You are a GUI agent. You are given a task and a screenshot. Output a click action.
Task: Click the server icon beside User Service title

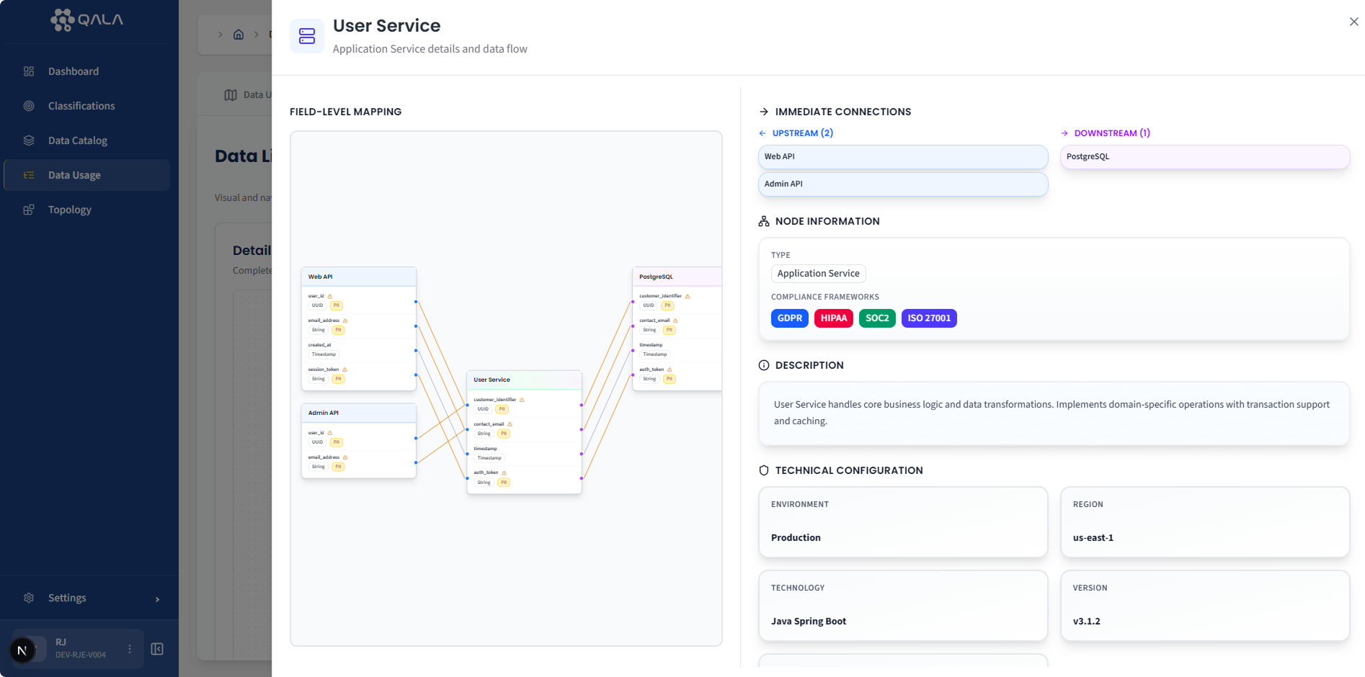pyautogui.click(x=307, y=35)
